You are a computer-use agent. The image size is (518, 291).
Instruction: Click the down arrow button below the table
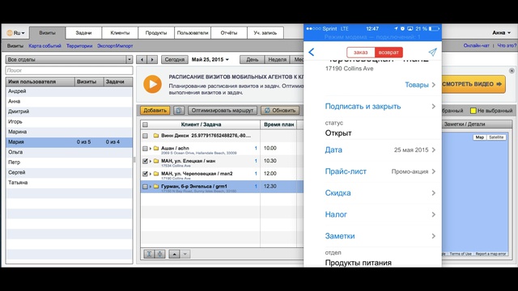(x=185, y=254)
